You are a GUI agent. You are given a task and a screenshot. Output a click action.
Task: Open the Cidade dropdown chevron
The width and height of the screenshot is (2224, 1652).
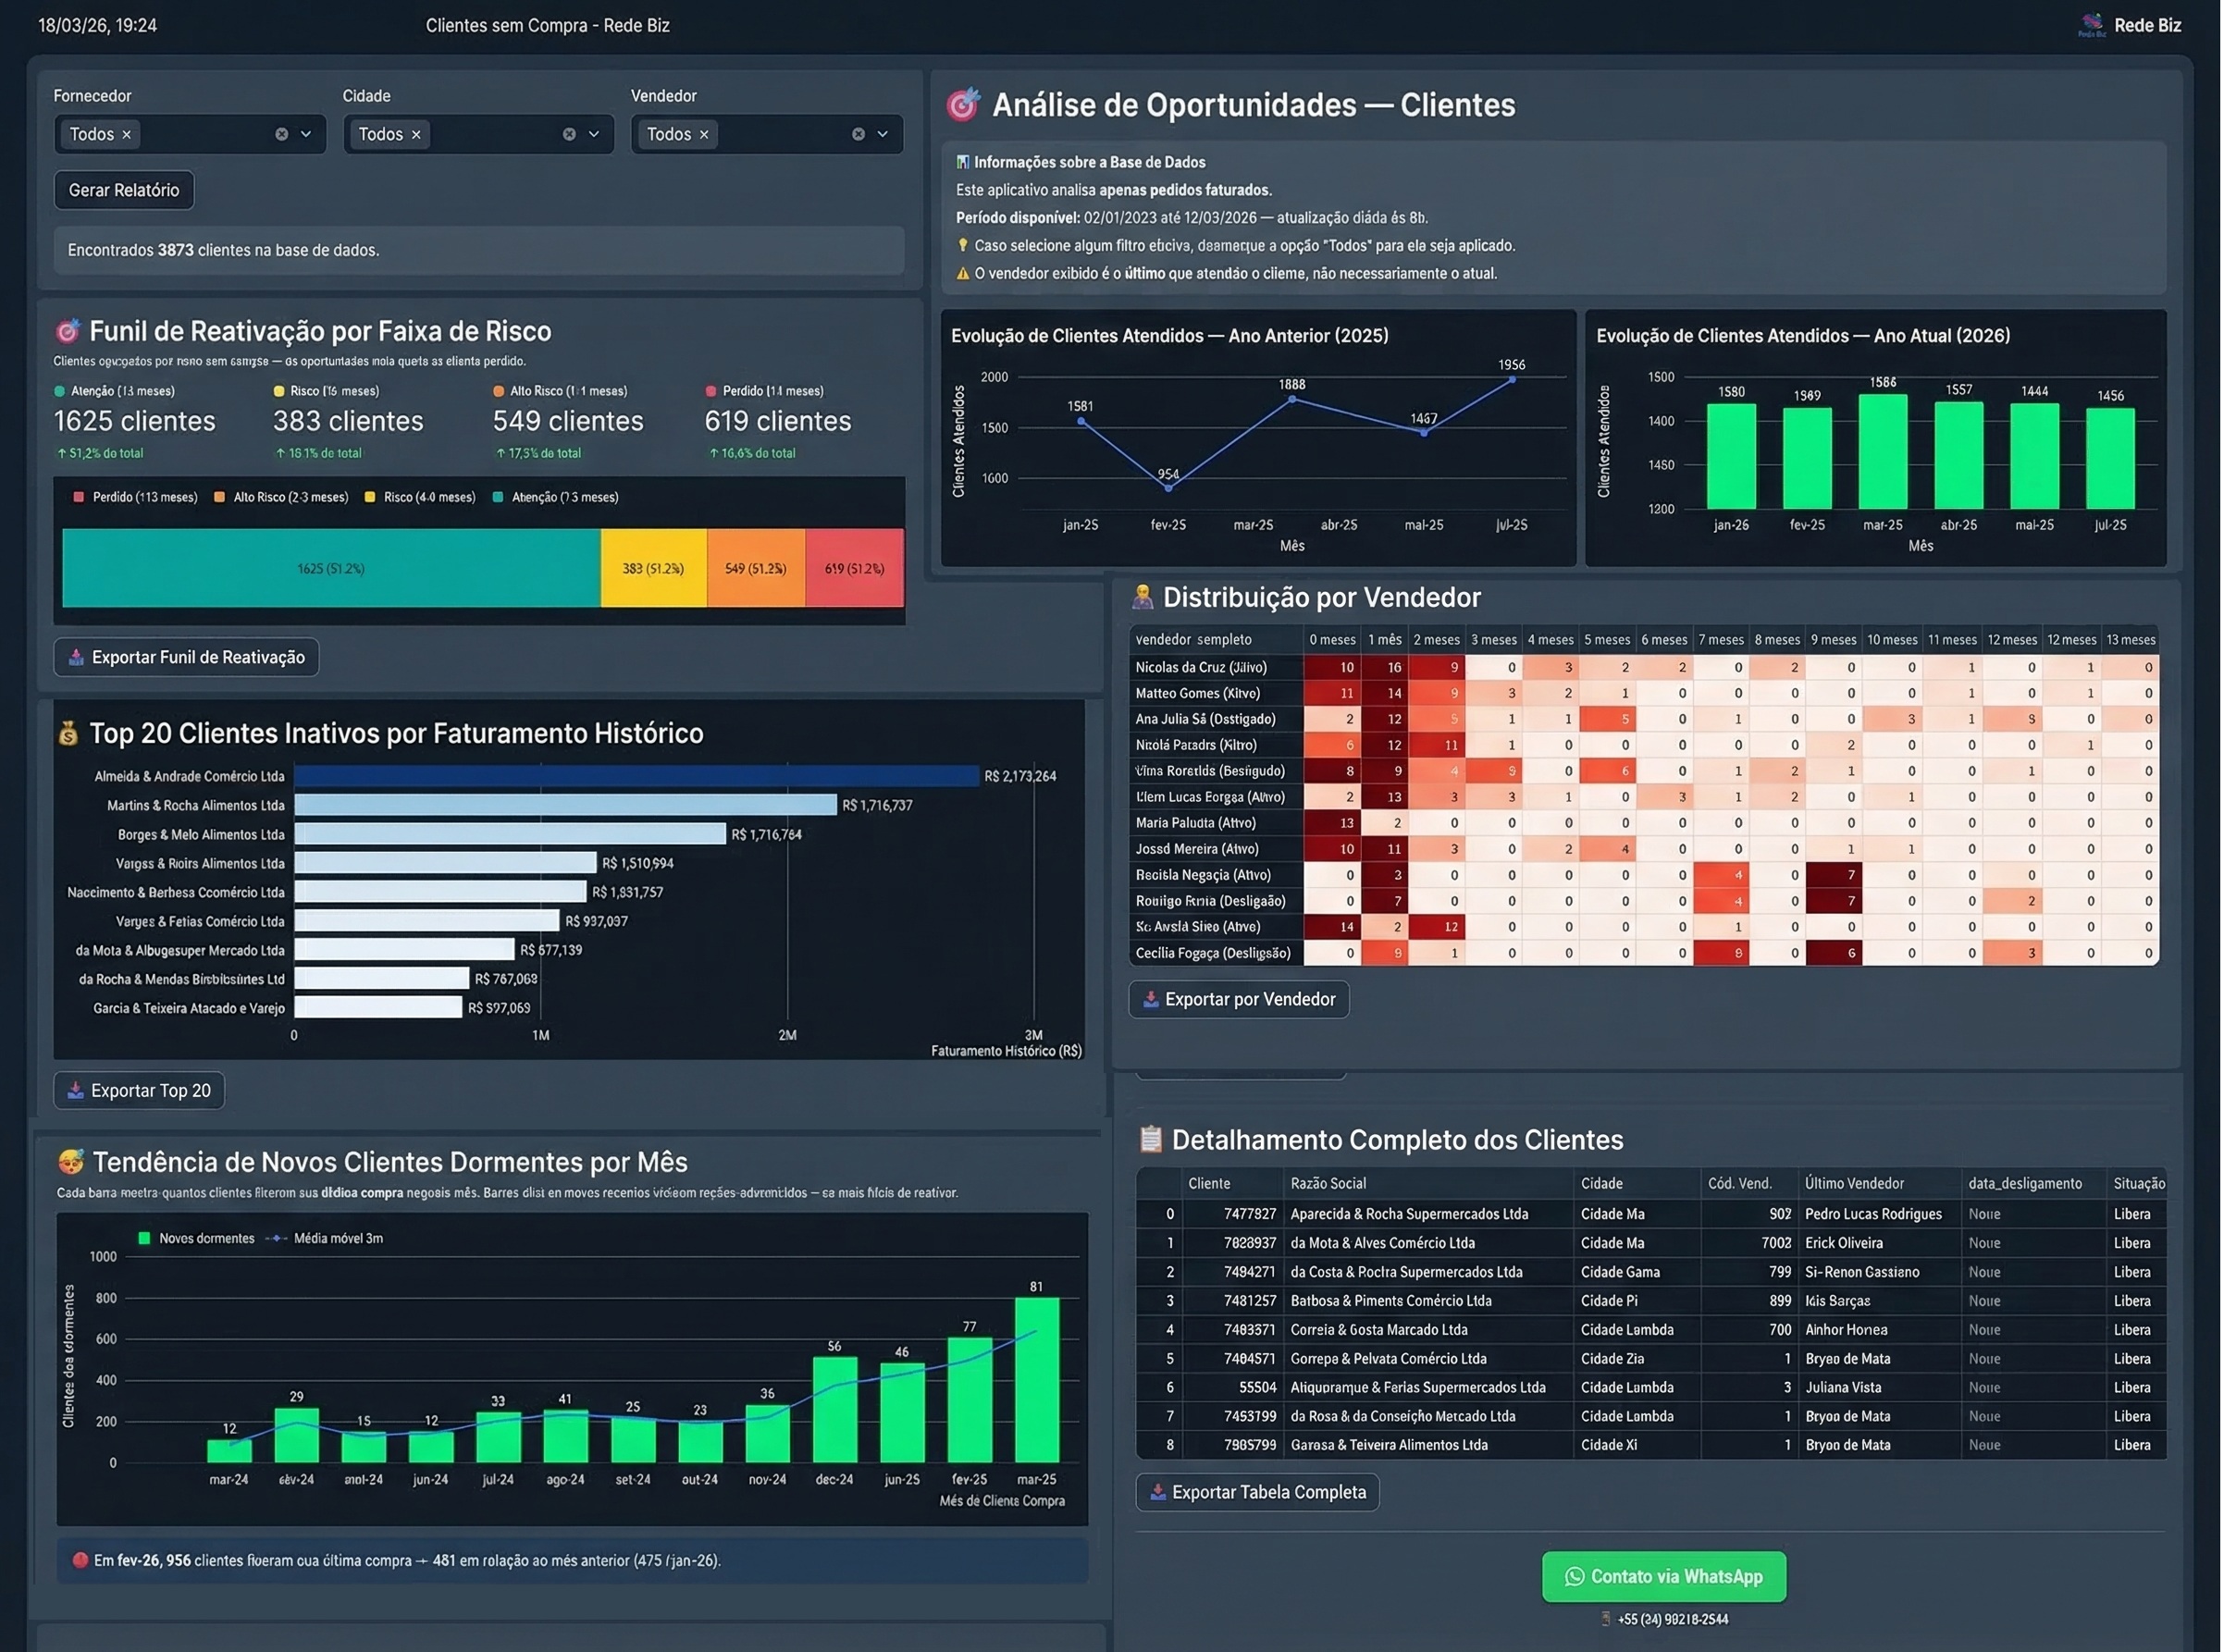[x=594, y=134]
